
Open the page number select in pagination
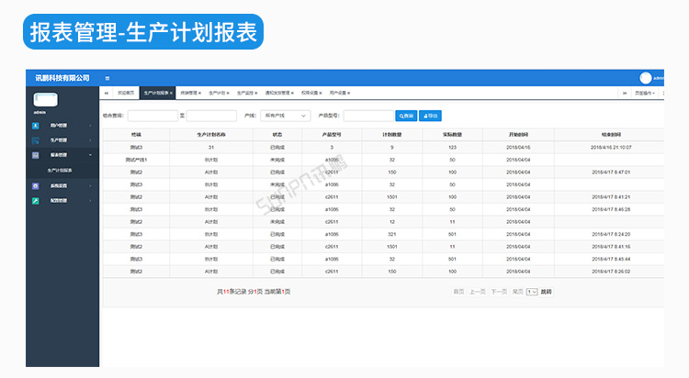coord(531,291)
